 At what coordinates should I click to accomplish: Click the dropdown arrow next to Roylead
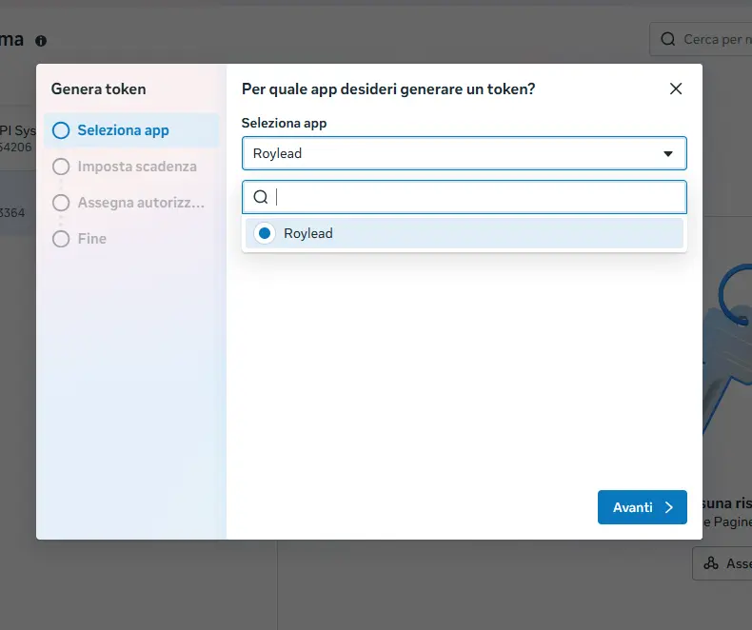tap(668, 154)
